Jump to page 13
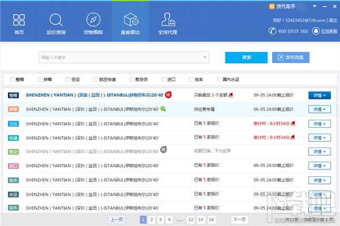This screenshot has width=340, height=226. [x=201, y=220]
